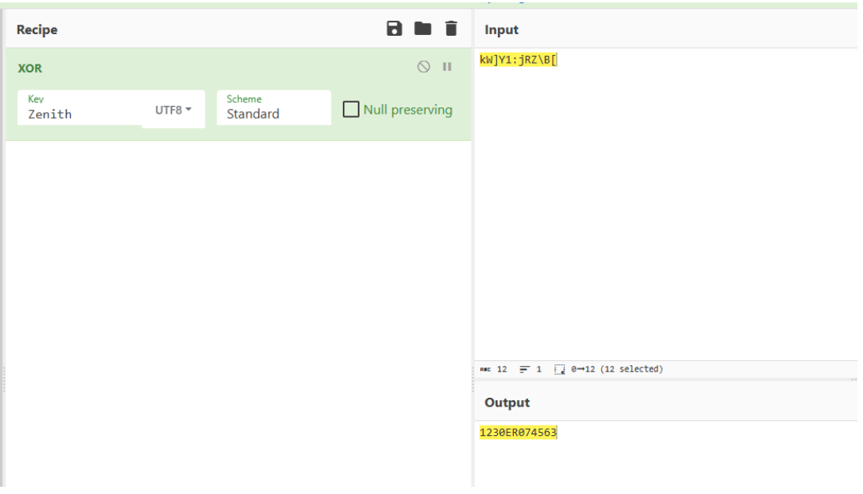
Task: Edit the Key field containing Zenith
Action: [x=80, y=107]
